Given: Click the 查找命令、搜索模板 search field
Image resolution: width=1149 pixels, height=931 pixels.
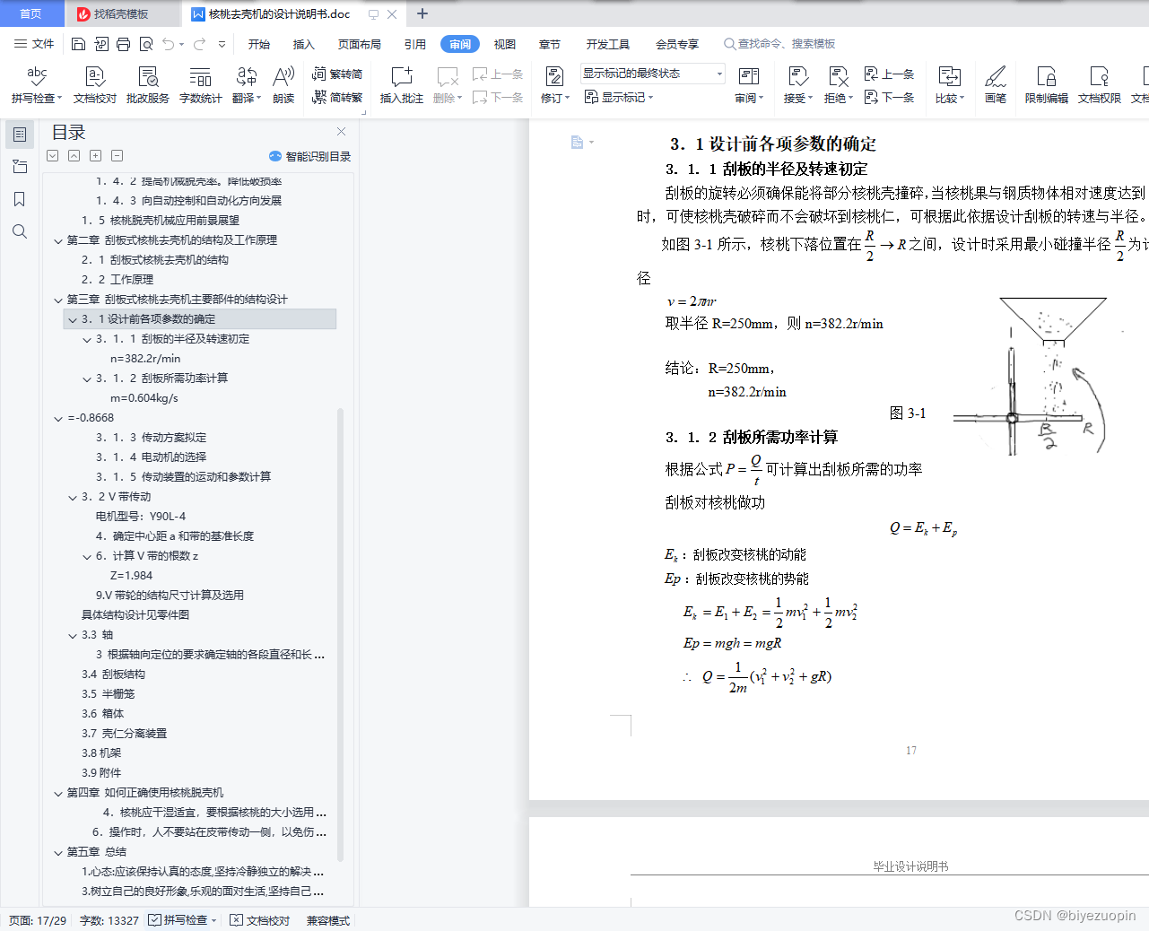Looking at the screenshot, I should pyautogui.click(x=780, y=44).
